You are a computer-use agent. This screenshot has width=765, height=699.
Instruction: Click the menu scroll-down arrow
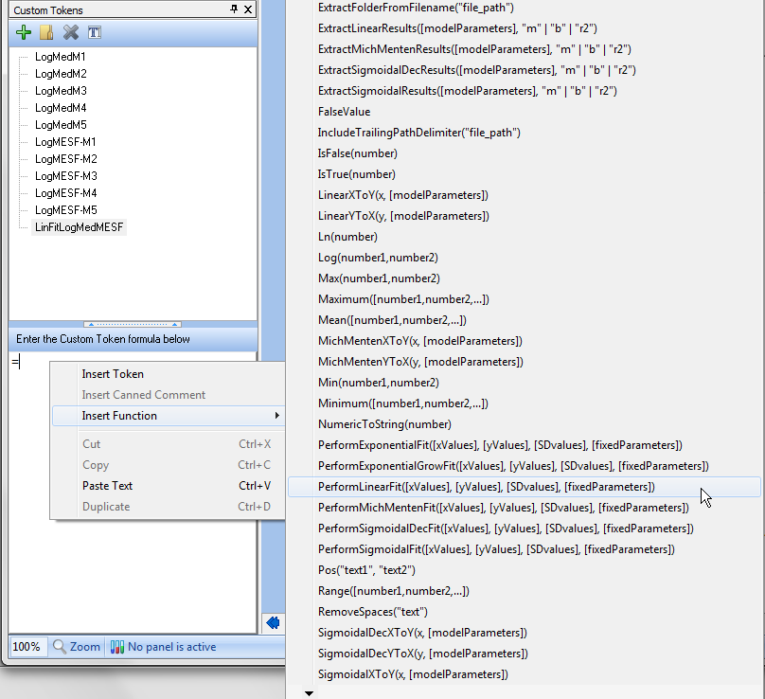coord(309,693)
